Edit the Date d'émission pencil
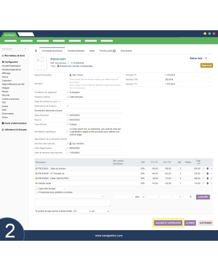218x271 pixels. coord(68,115)
